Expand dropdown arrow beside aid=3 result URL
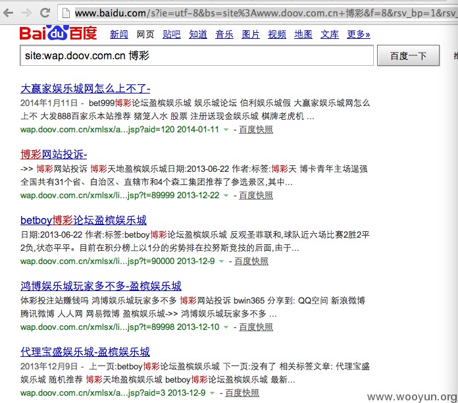458x403 pixels. click(x=213, y=392)
